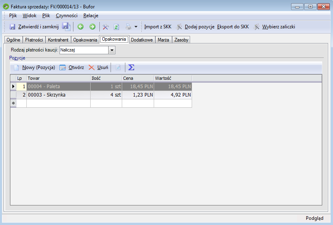Click the wand icon beside Dodaj pozycje
The height and width of the screenshot is (225, 333).
click(x=179, y=27)
